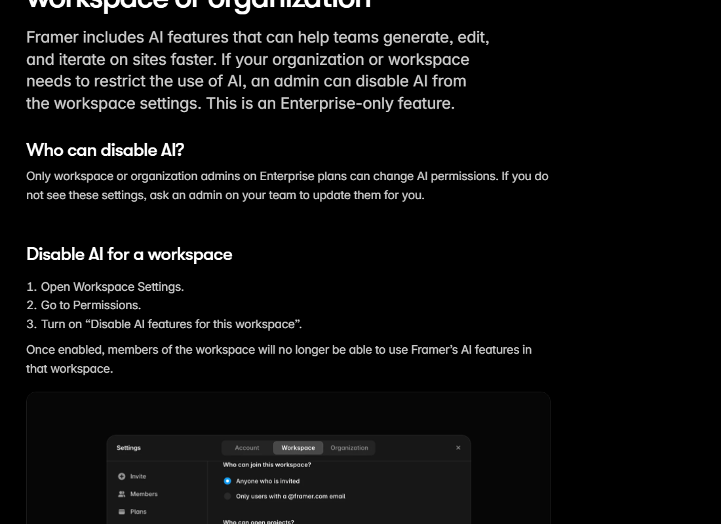The width and height of the screenshot is (721, 524).
Task: Click the Invite label in sidebar
Action: [x=138, y=476]
